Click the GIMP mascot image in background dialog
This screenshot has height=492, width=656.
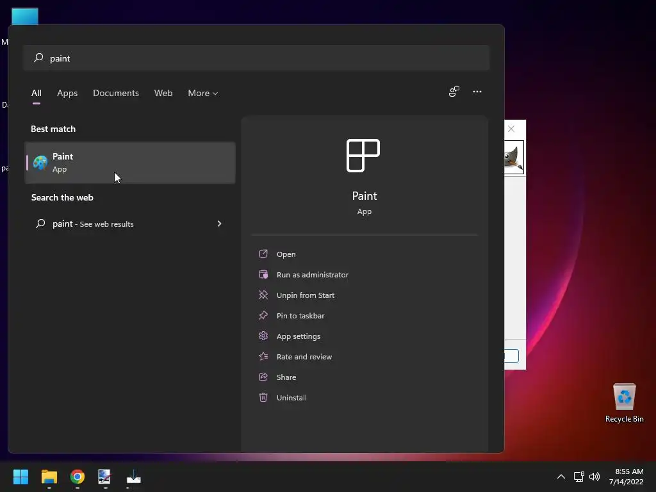click(x=514, y=158)
